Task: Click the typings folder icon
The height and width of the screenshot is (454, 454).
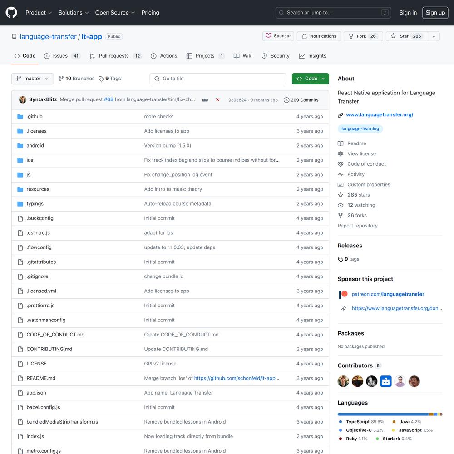Action: 20,203
